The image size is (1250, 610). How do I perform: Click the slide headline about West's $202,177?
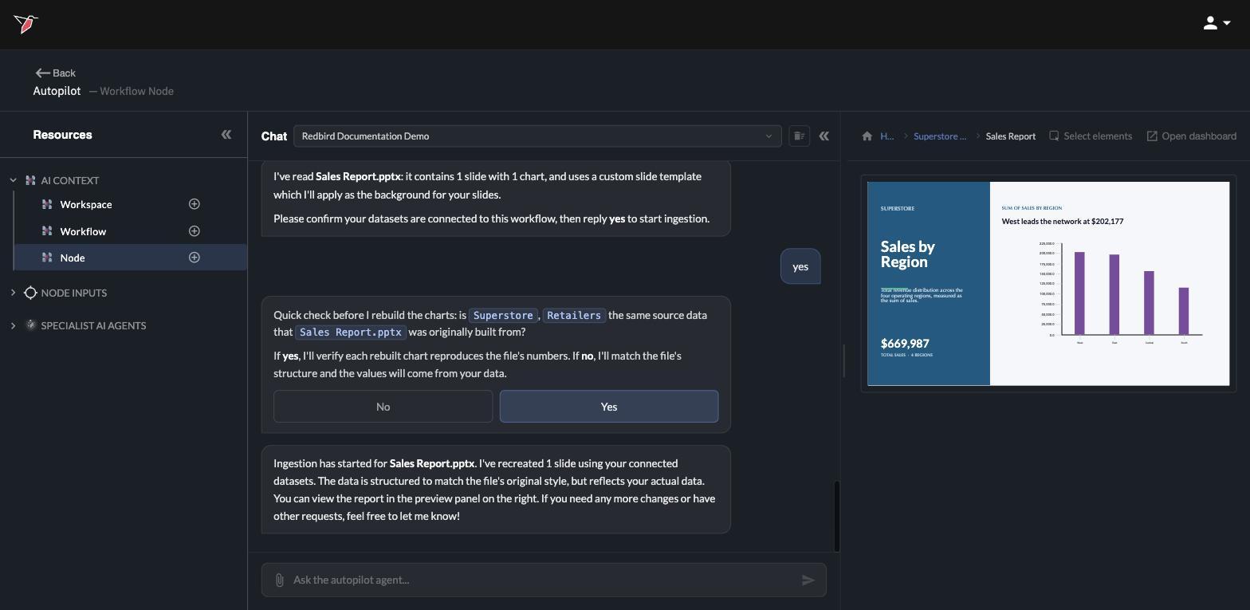(x=1062, y=221)
